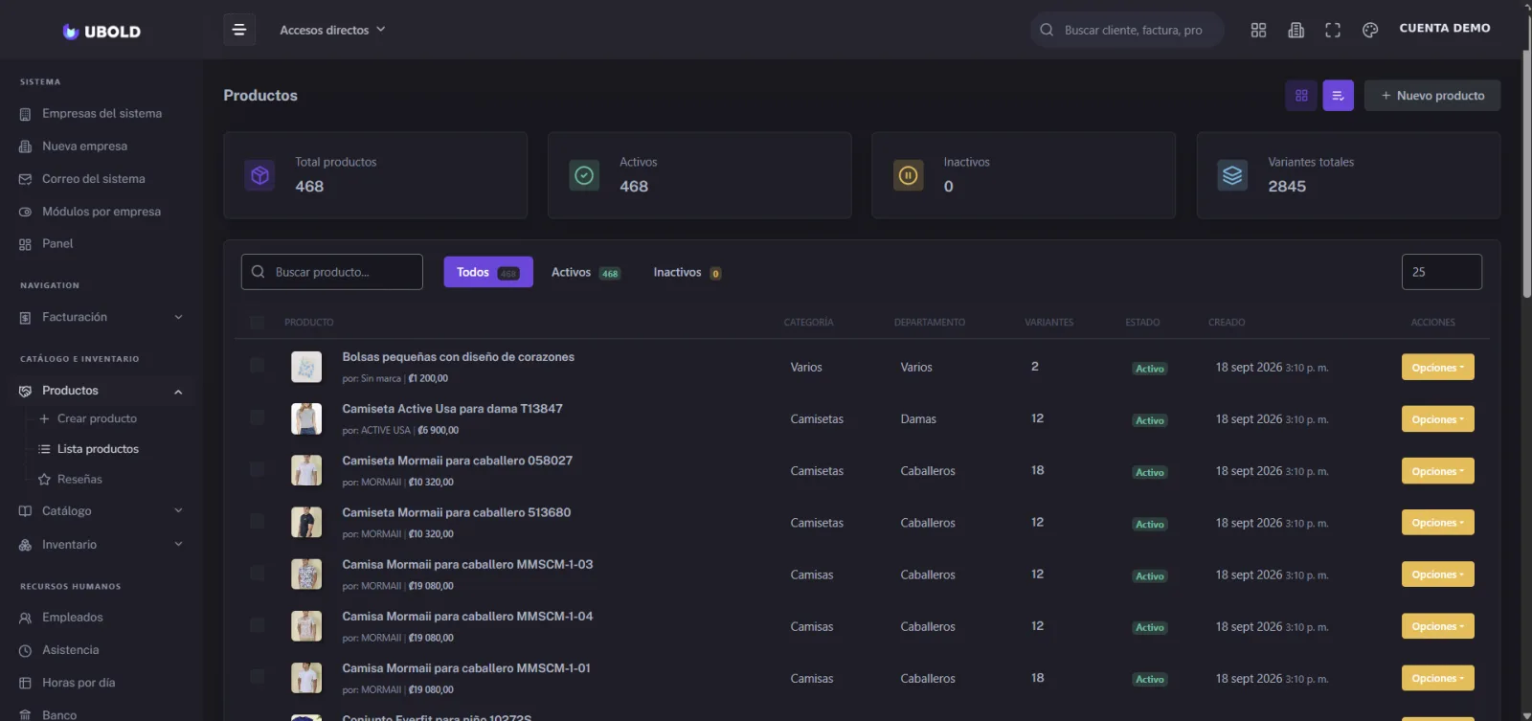The image size is (1532, 721).
Task: Check the Bolsas pequeñas con diseño row checkbox
Action: [257, 365]
